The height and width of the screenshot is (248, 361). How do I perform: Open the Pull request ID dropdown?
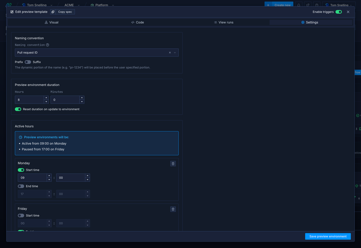175,52
